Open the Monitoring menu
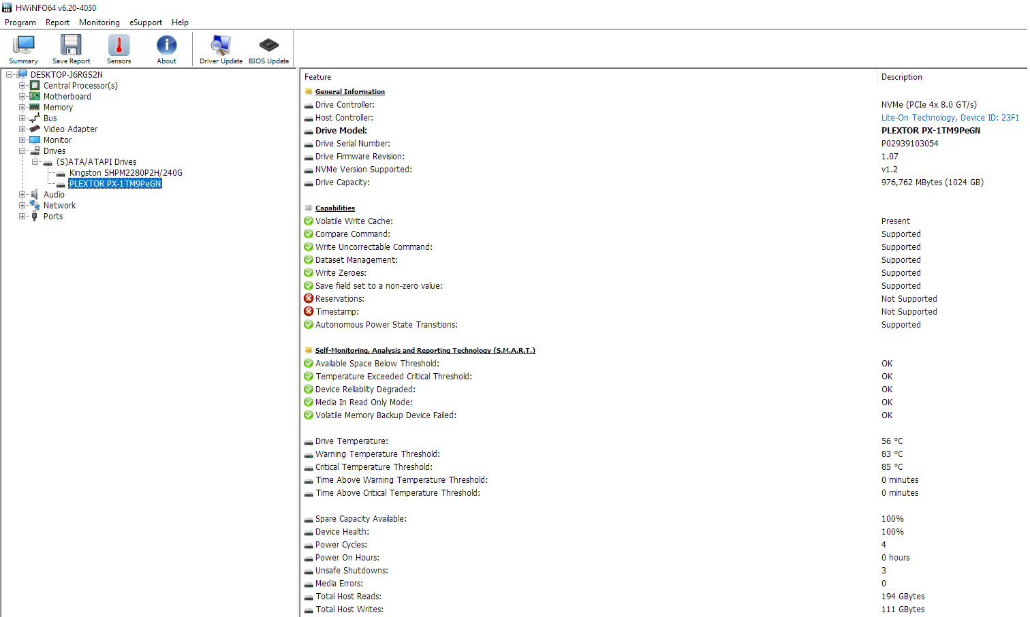Image resolution: width=1030 pixels, height=617 pixels. [99, 22]
